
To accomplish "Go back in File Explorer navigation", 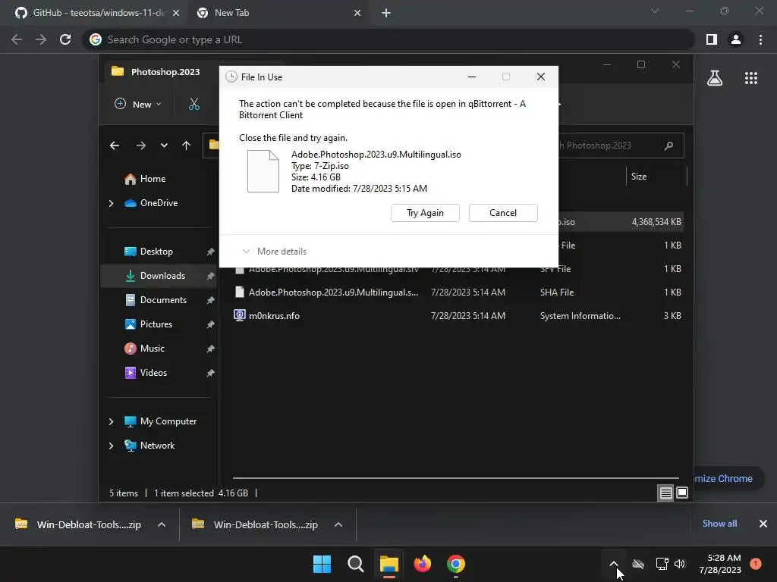I will coord(115,145).
